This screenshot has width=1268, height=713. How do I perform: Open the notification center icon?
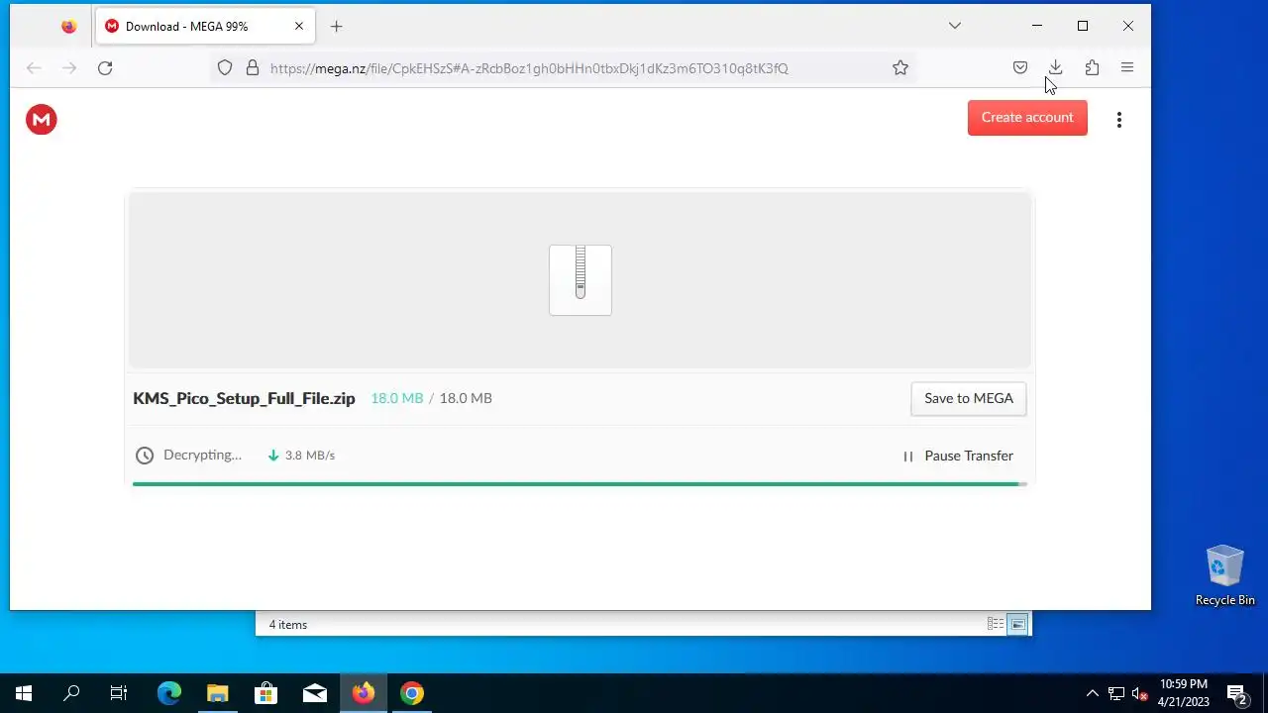[1237, 693]
